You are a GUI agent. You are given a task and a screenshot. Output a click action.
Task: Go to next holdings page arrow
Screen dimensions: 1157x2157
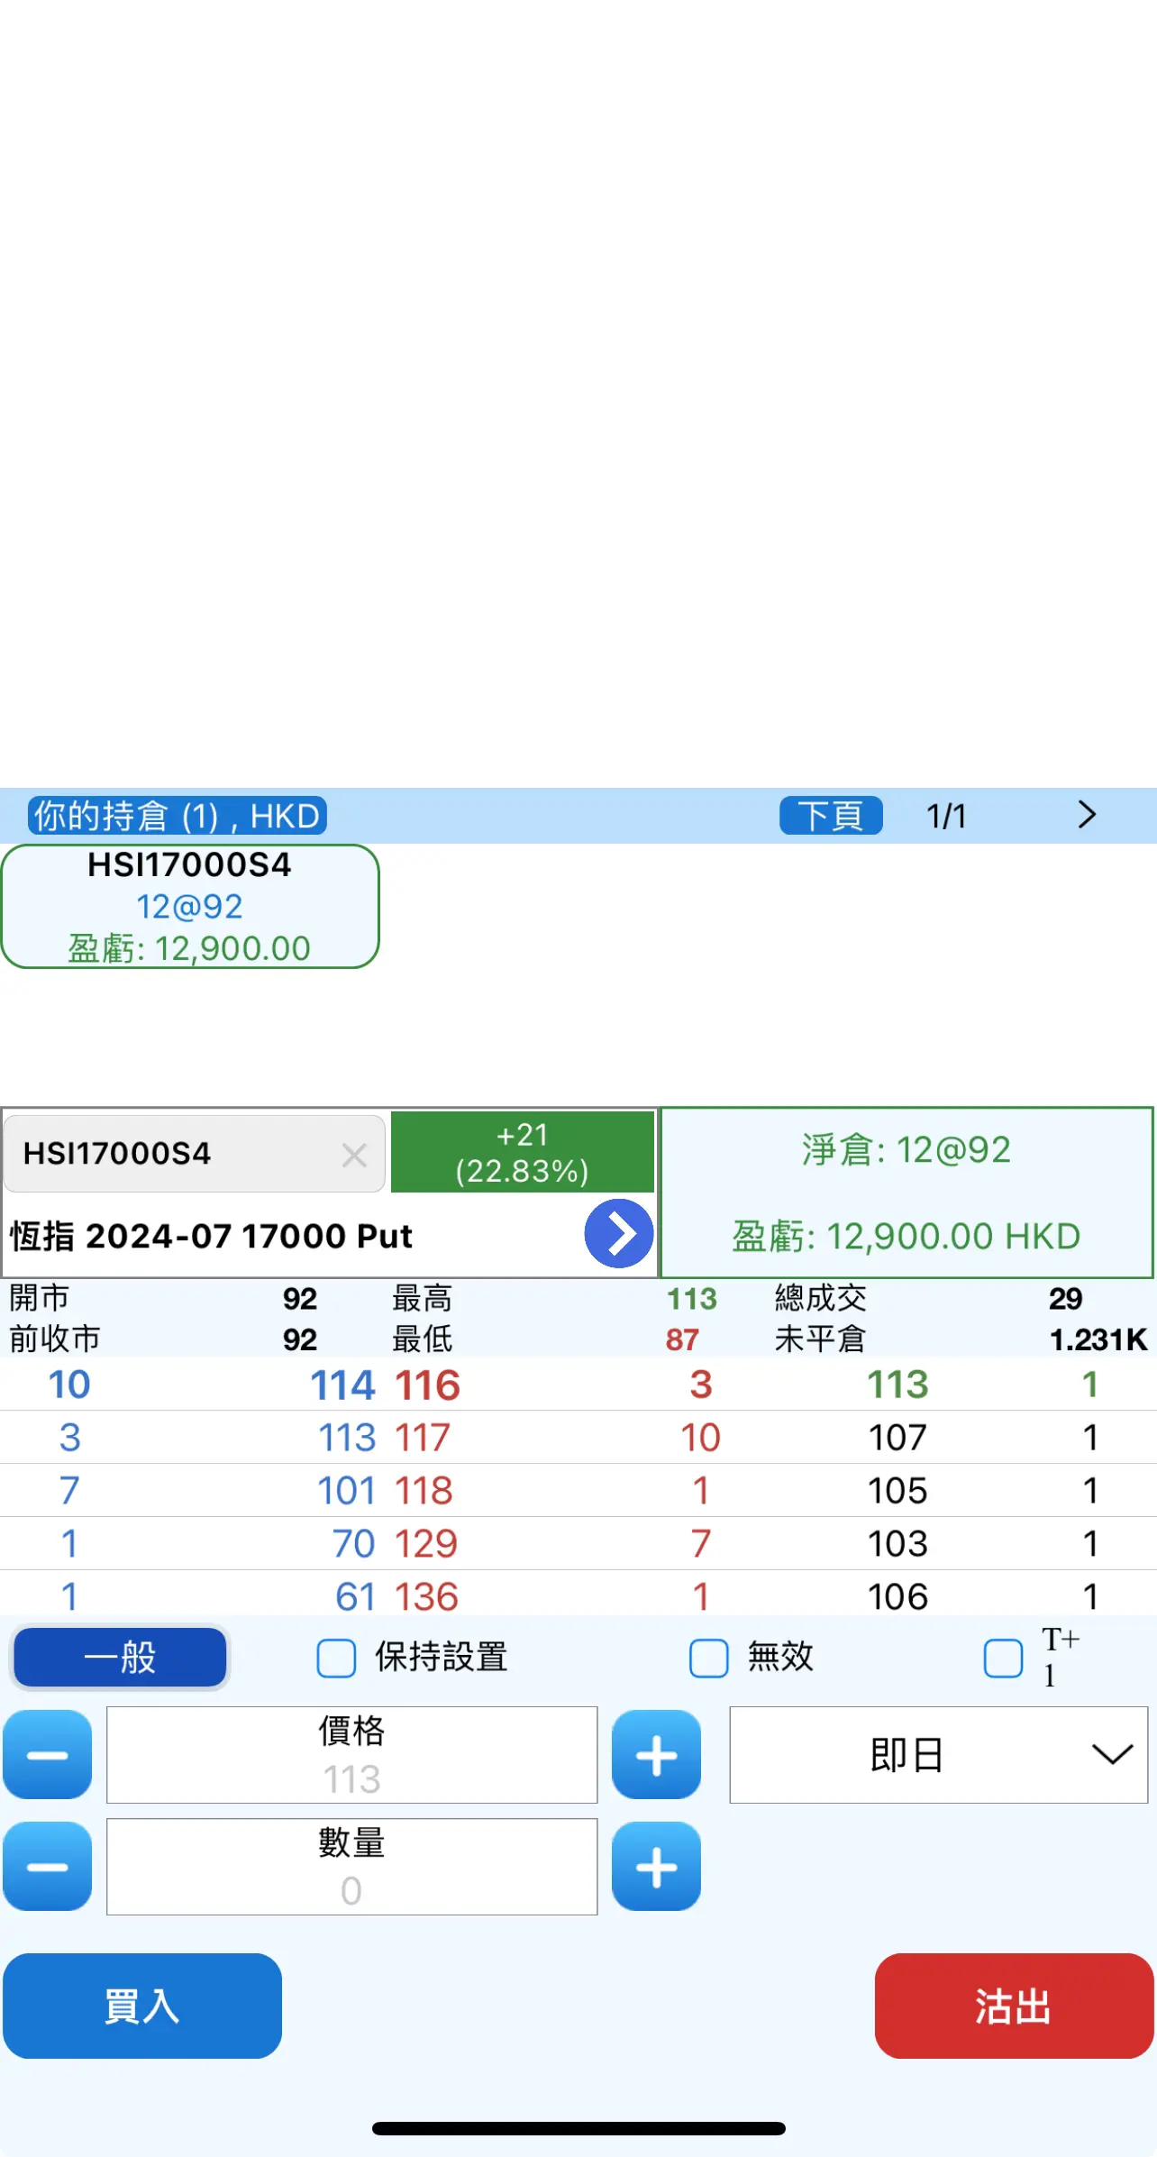[1087, 815]
